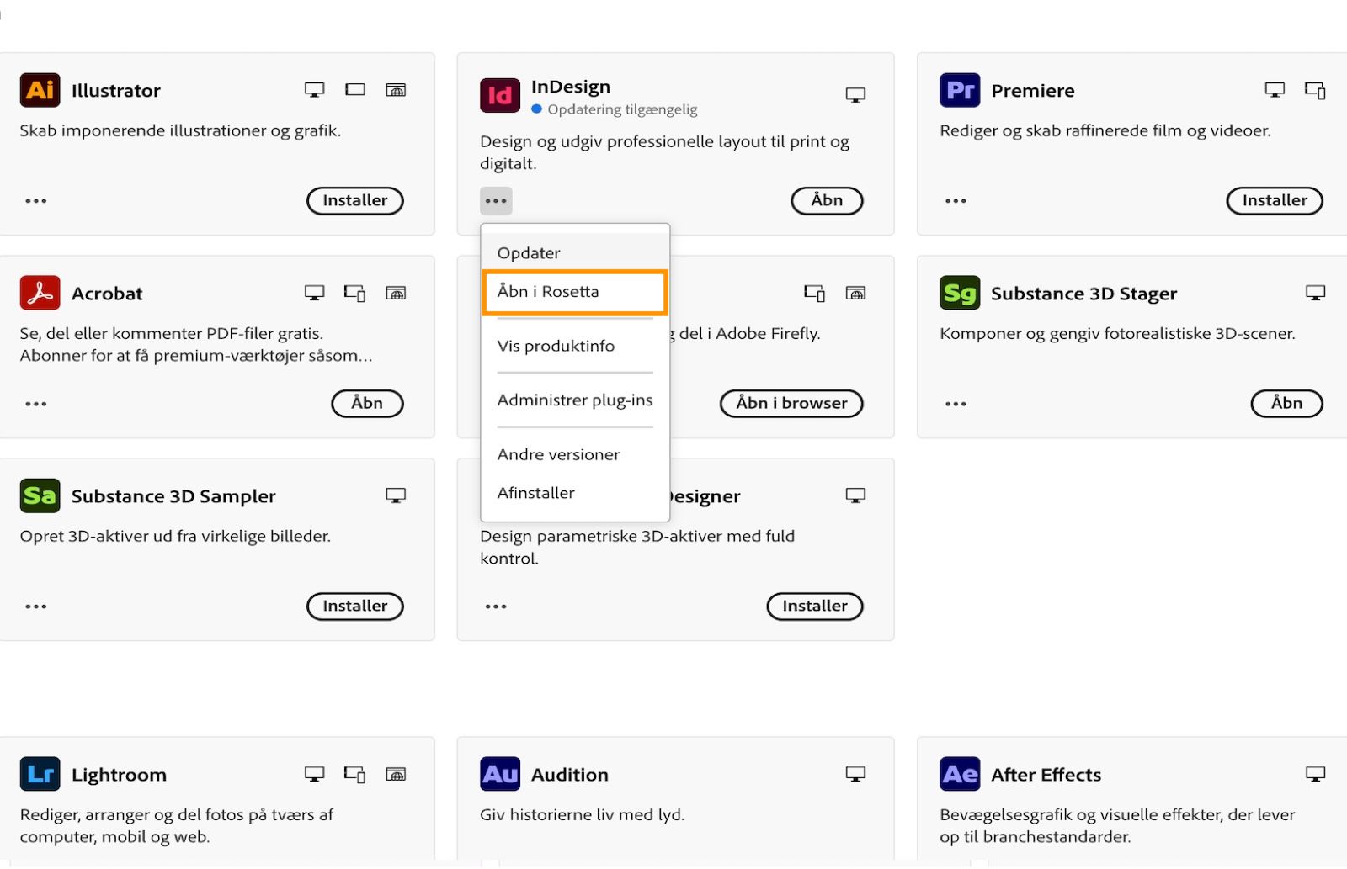Click the Lightroom Lr app icon
Screen dimensions: 1347x869
click(40, 774)
